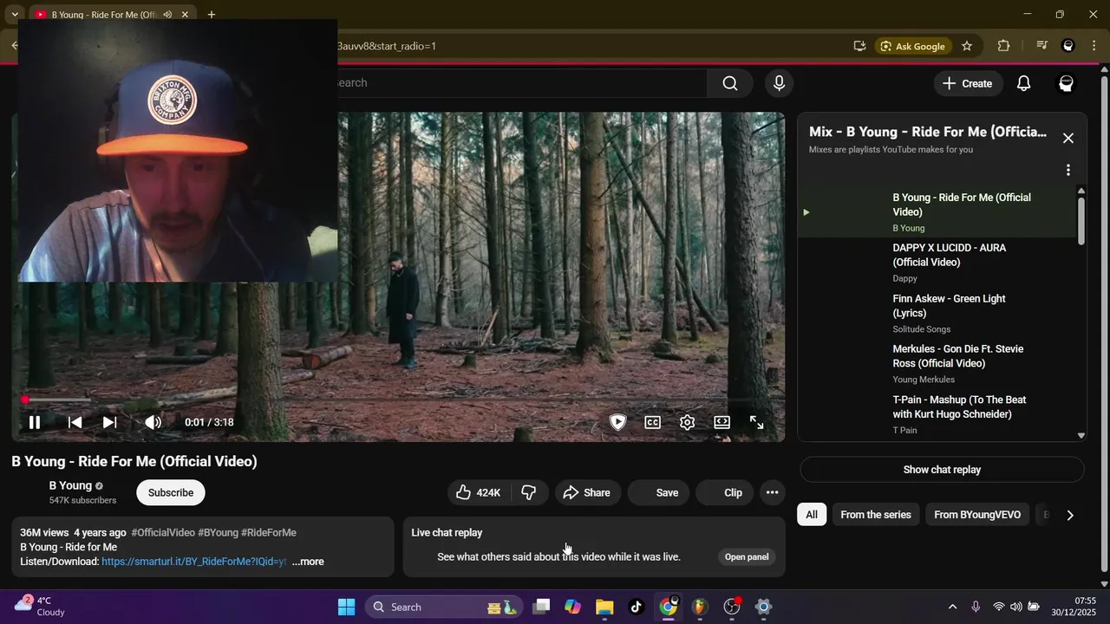Mute the tab via the tab's speaker icon

(x=167, y=15)
